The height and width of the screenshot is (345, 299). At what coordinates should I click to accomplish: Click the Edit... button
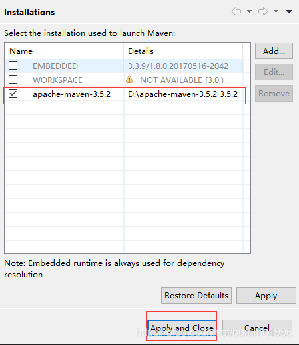click(274, 72)
